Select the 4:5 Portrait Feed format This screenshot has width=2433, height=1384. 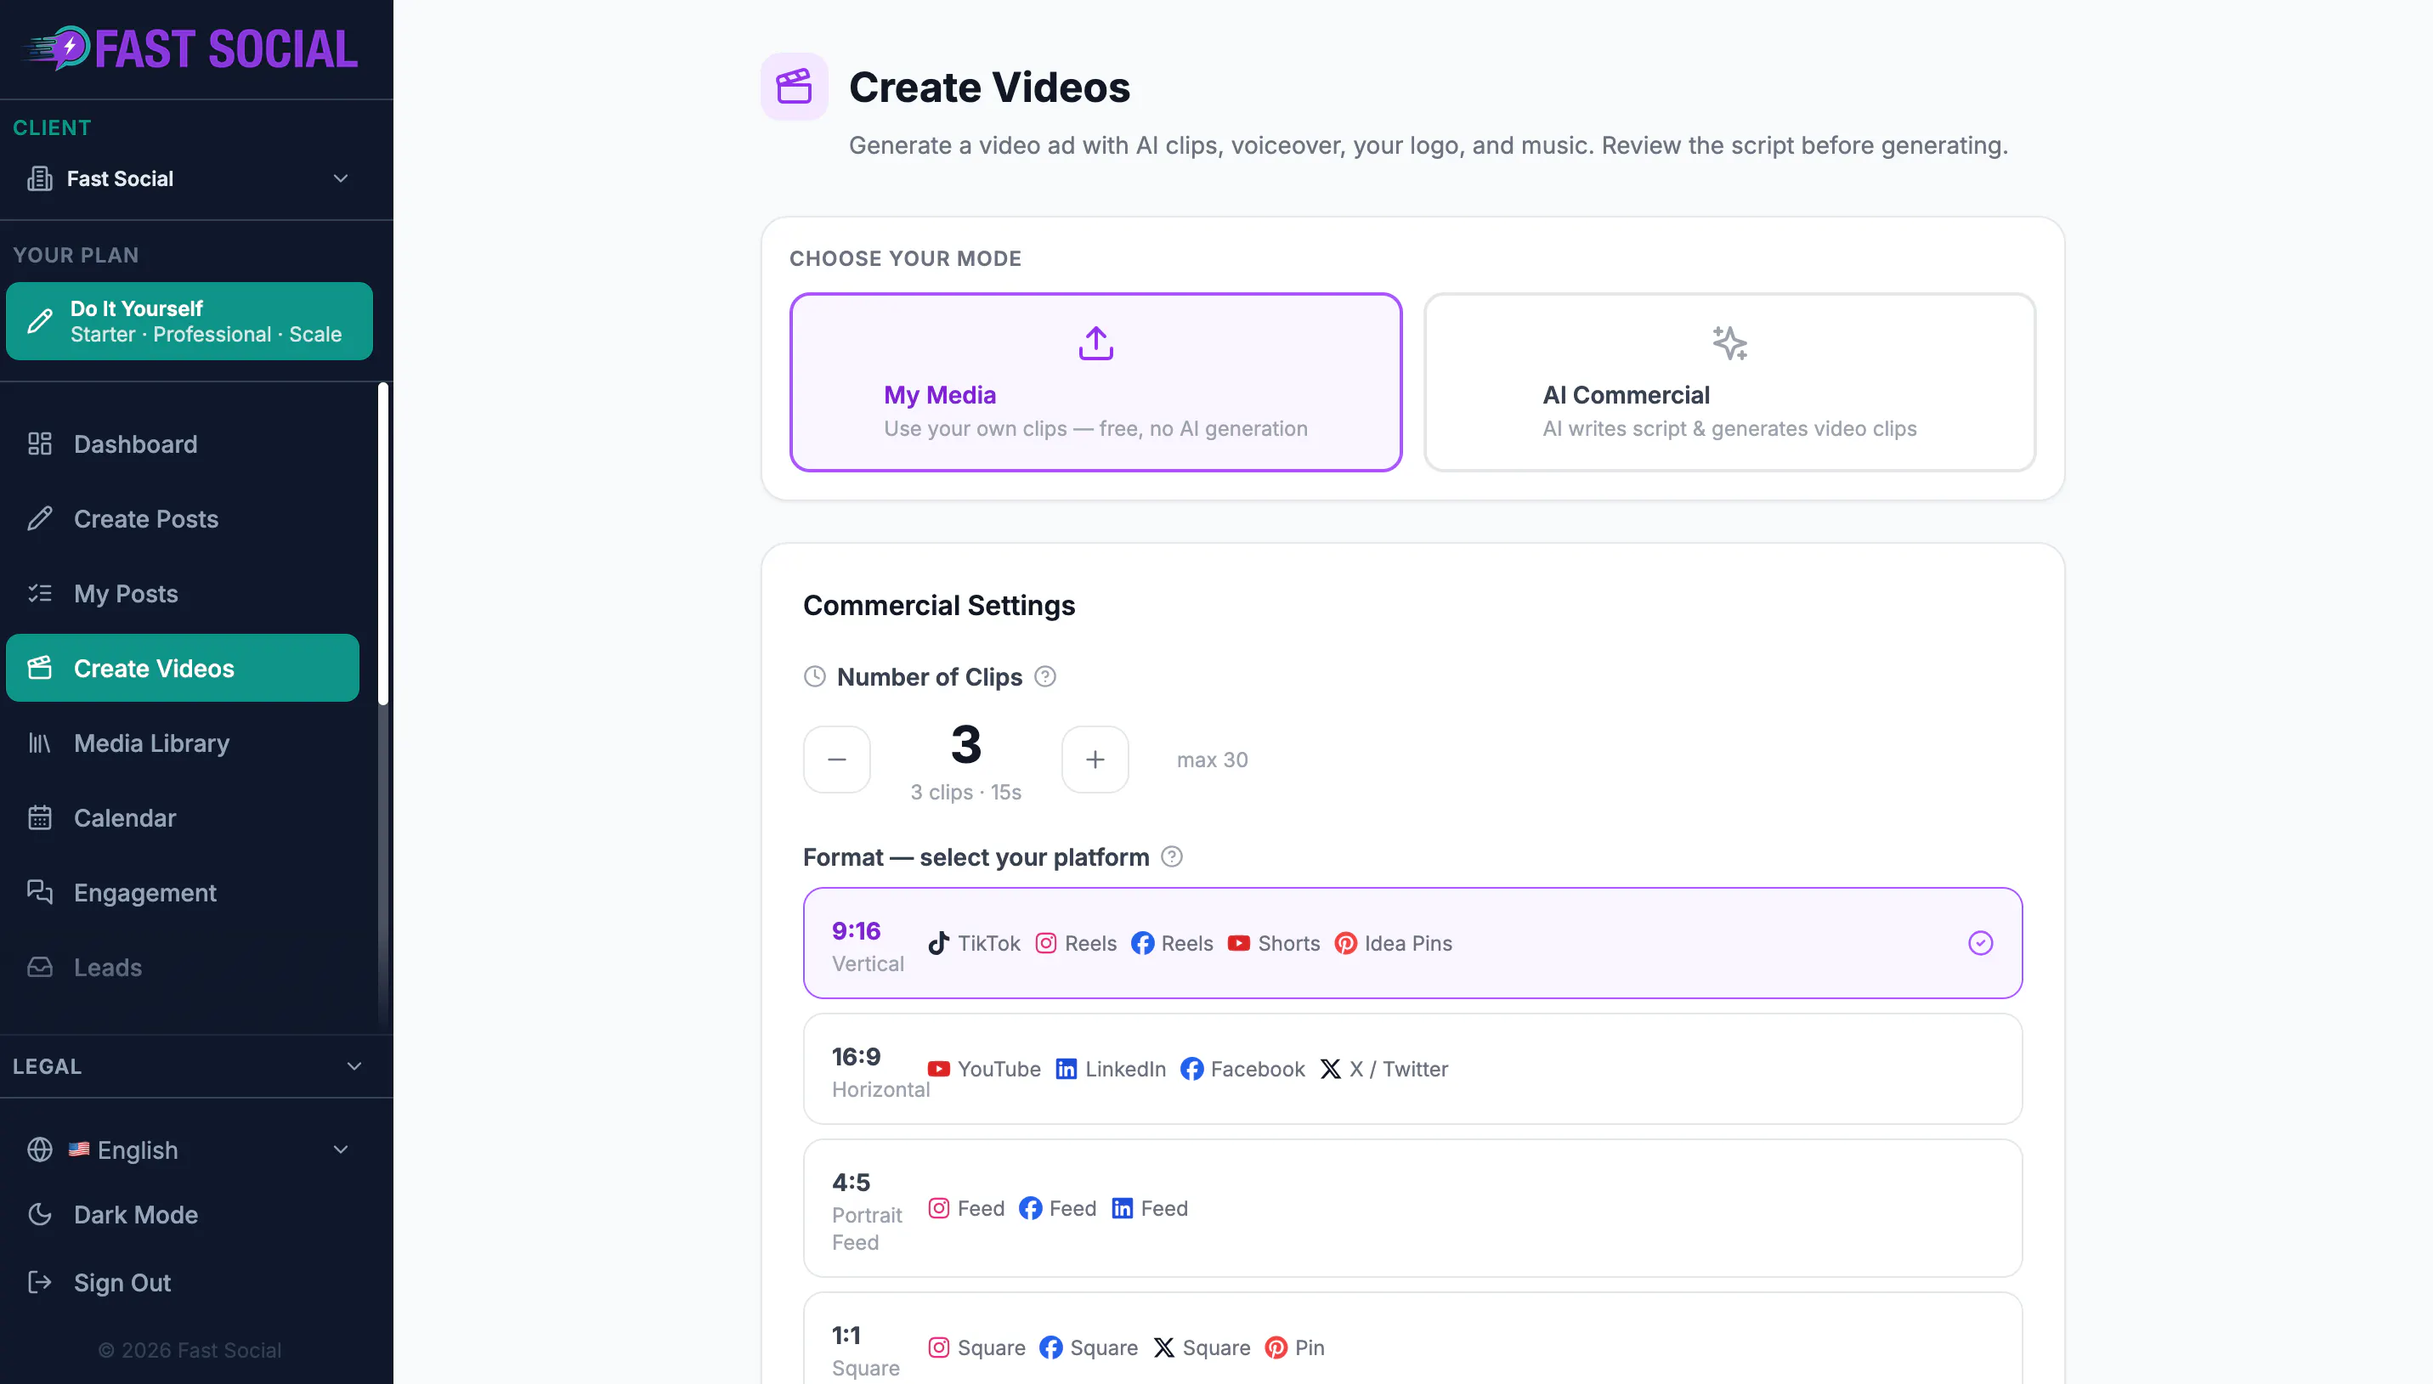pos(1413,1209)
